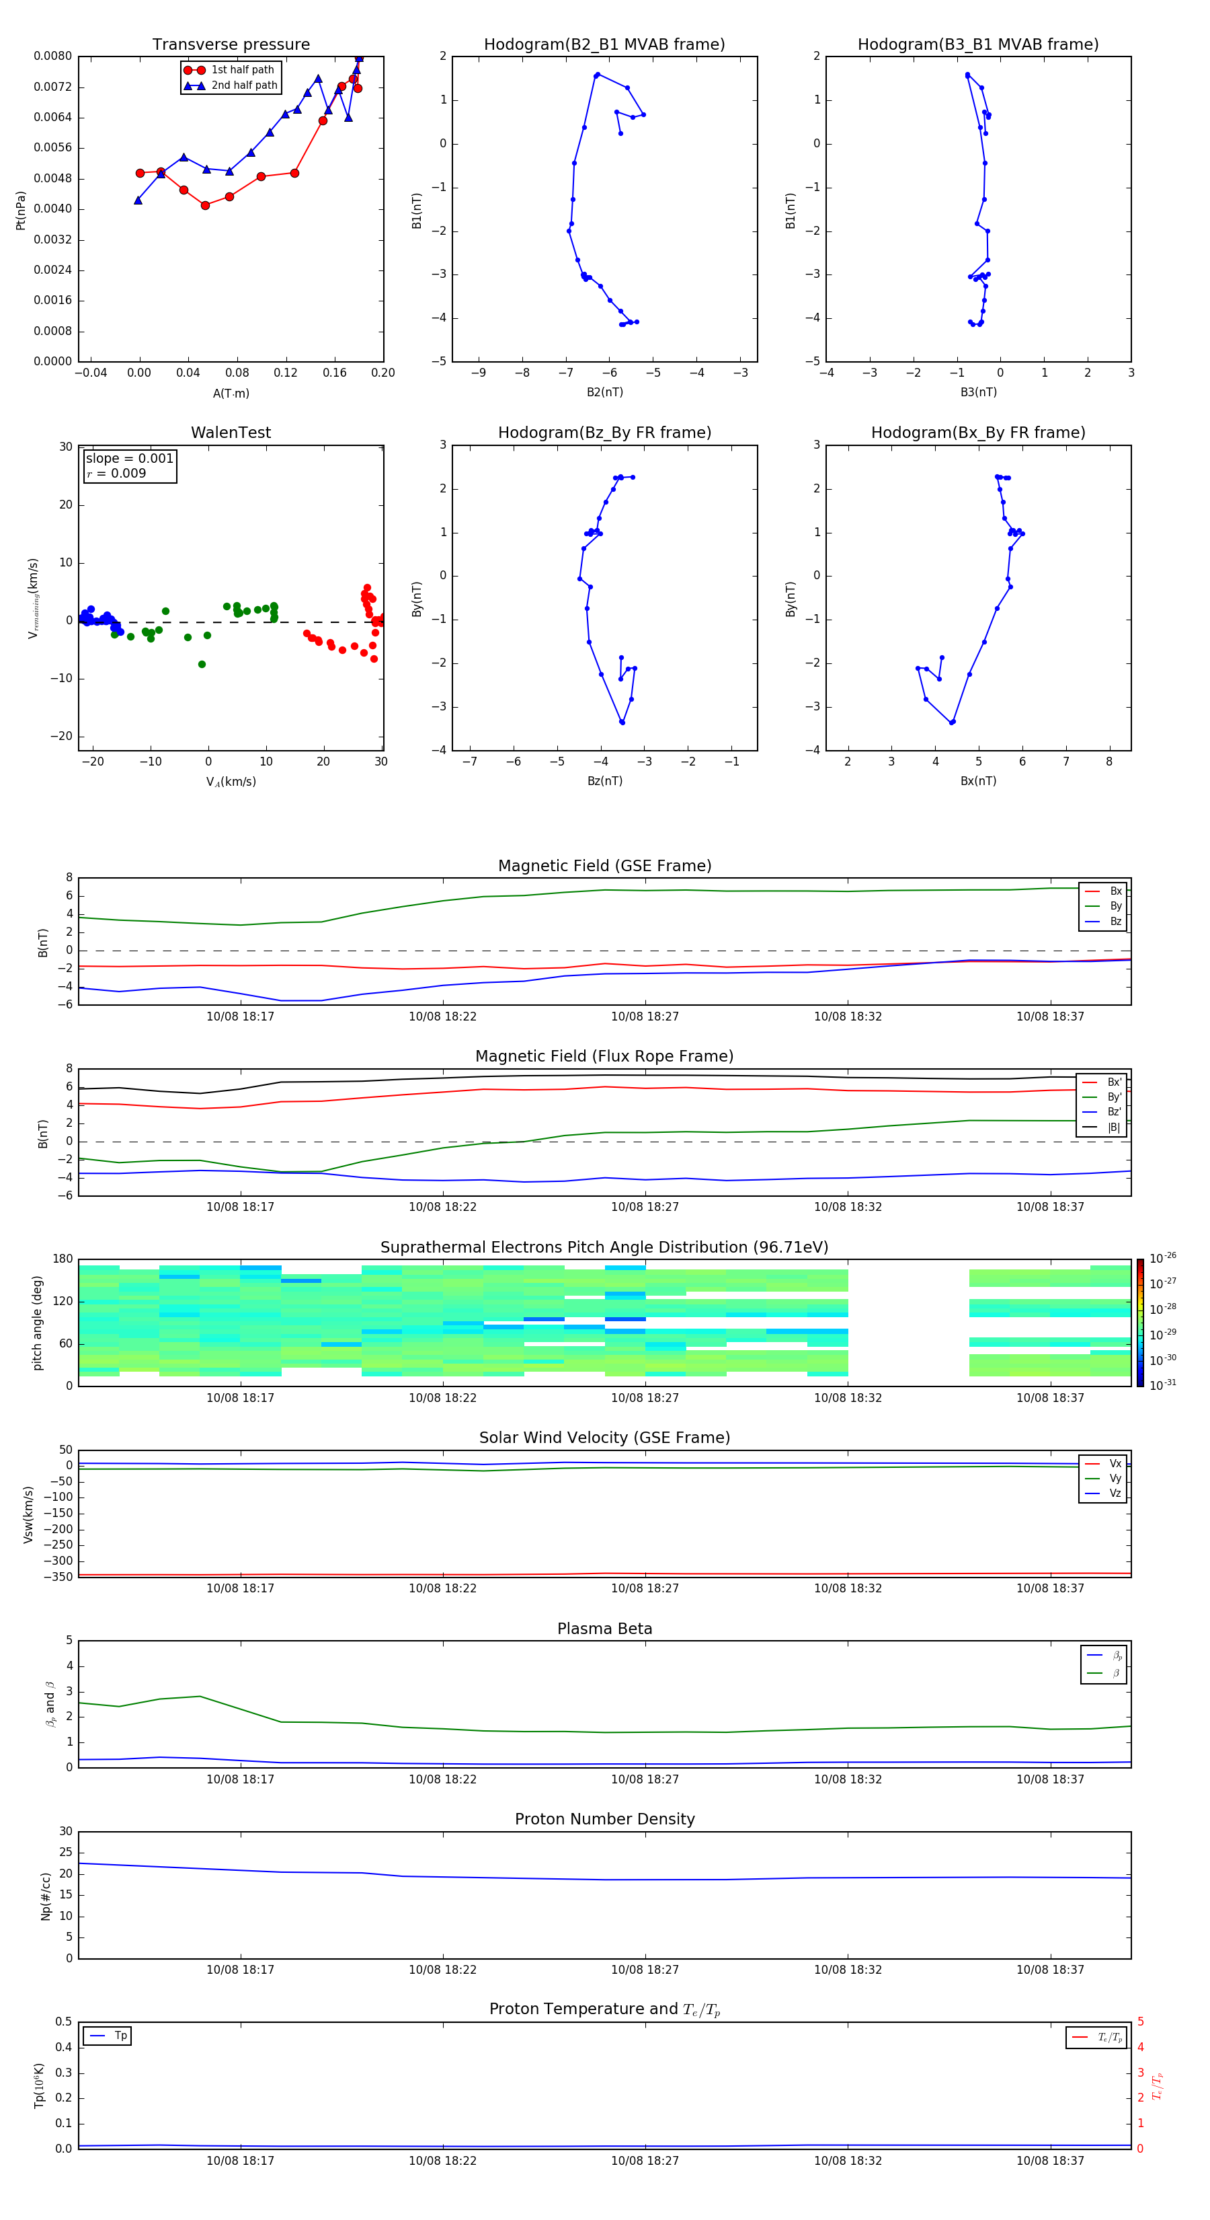Click 'Np(#/cc)' y-axis label
Image resolution: width=1210 pixels, height=2220 pixels.
[46, 1896]
